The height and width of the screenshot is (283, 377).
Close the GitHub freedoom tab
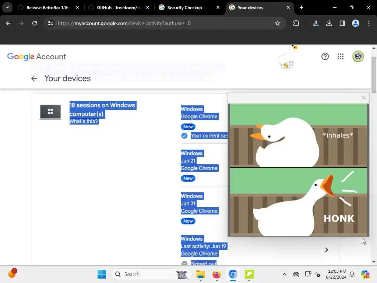148,7
